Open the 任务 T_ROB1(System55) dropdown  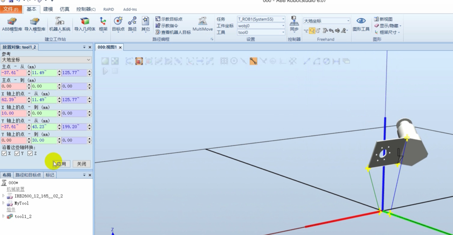click(x=261, y=19)
